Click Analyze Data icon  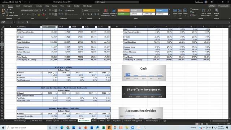point(217,10)
